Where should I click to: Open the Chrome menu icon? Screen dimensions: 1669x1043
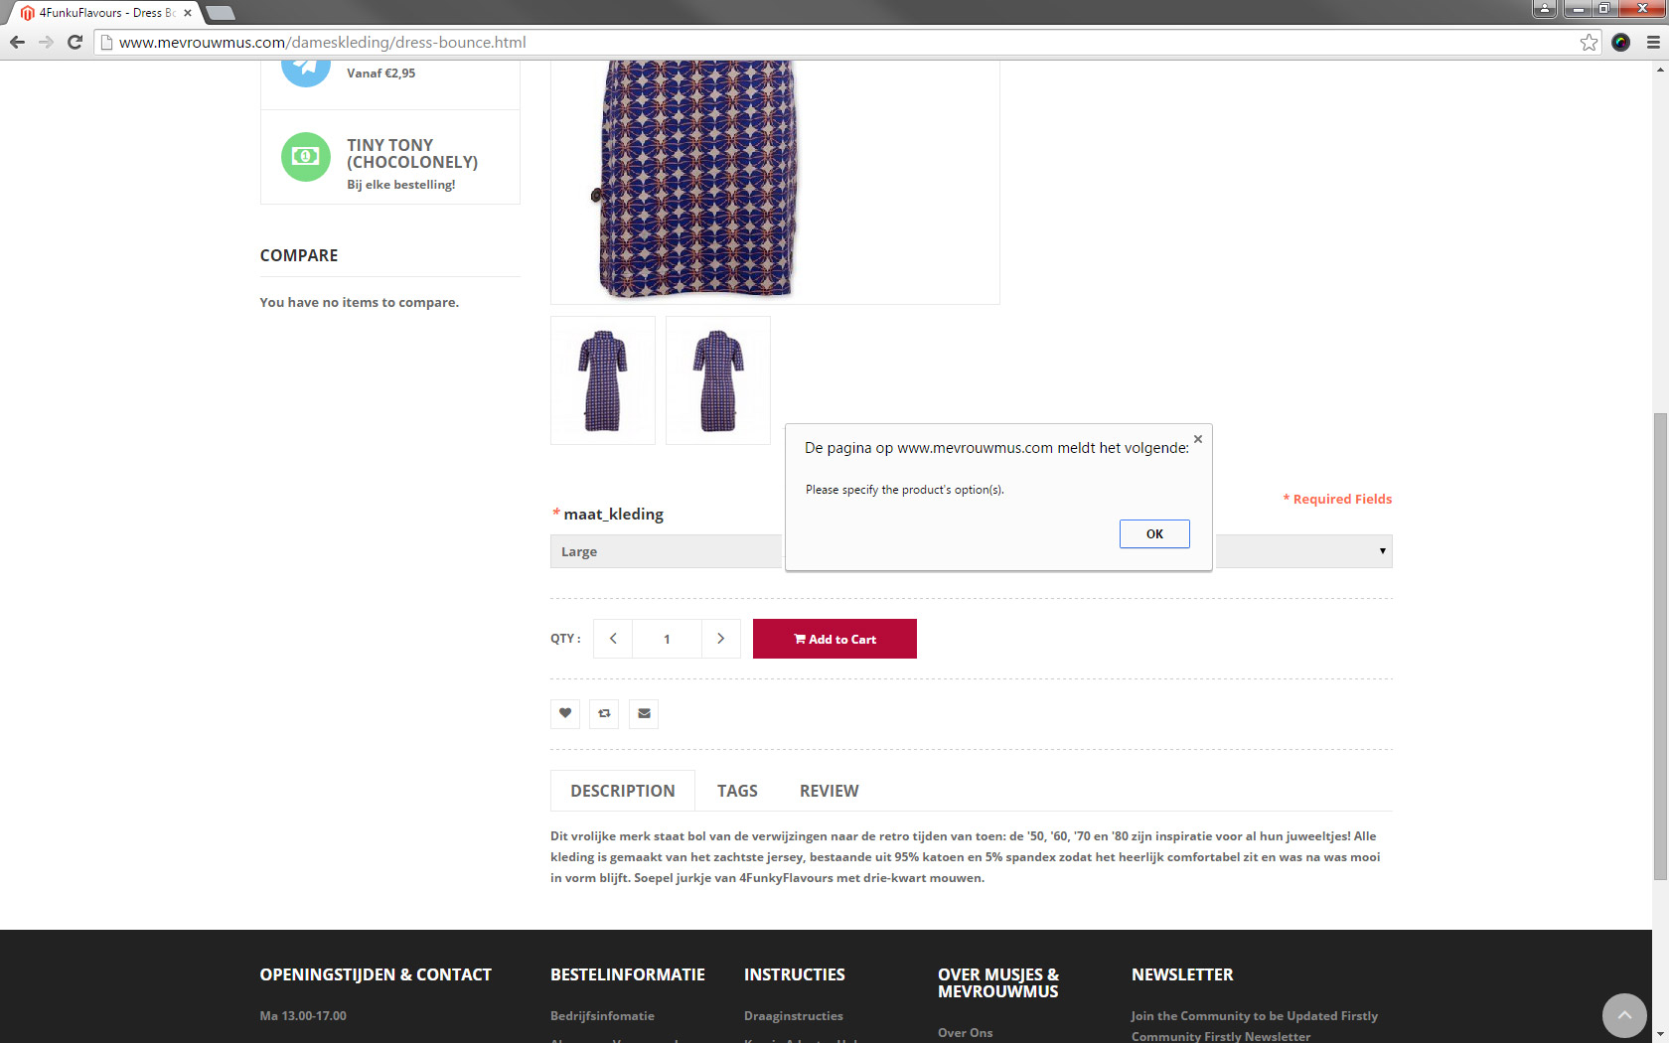coord(1653,42)
